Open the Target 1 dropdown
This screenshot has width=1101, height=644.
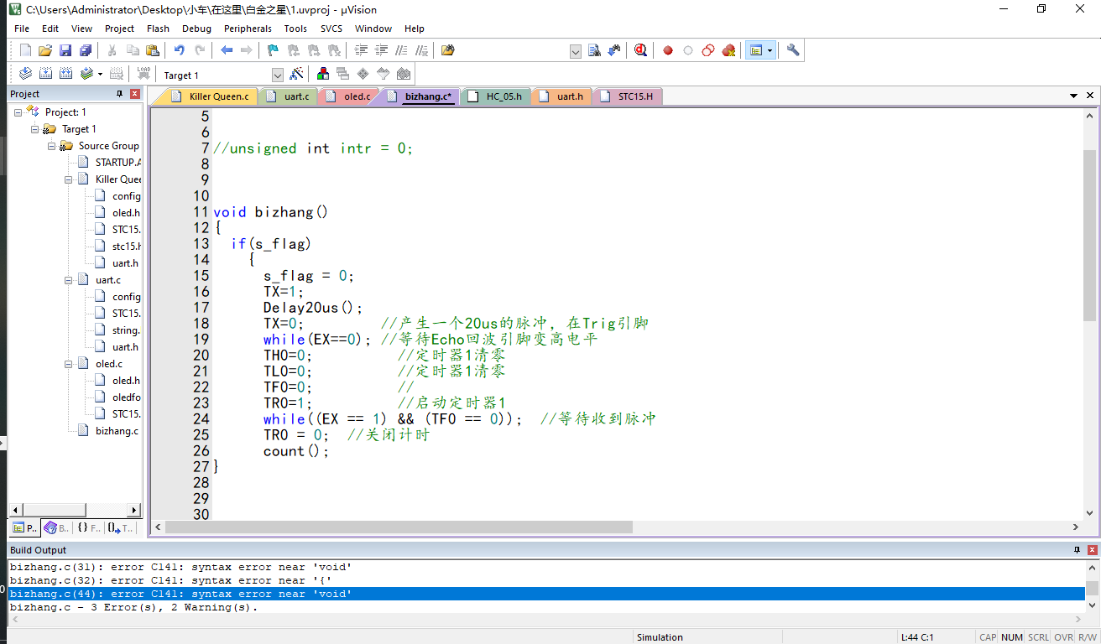[x=278, y=75]
